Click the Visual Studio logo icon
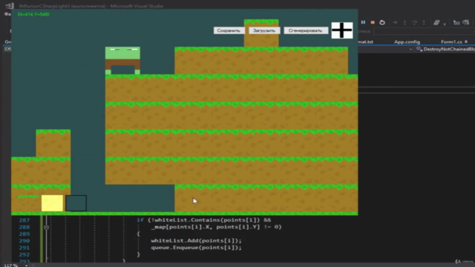This screenshot has width=475, height=267. tap(10, 6)
